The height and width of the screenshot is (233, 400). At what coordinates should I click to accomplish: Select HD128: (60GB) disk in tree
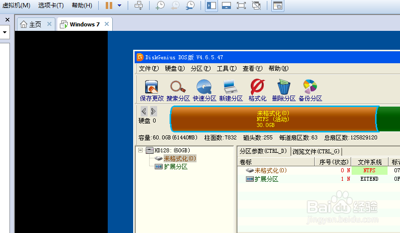point(172,150)
